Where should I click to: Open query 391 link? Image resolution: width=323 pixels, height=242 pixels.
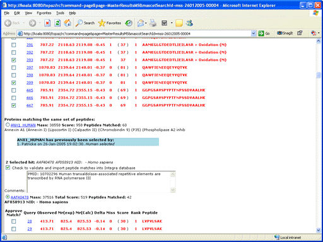30,45
